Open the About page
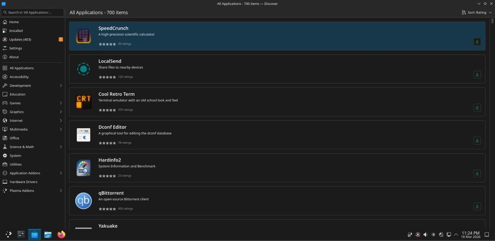The image size is (495, 241). click(x=33, y=57)
